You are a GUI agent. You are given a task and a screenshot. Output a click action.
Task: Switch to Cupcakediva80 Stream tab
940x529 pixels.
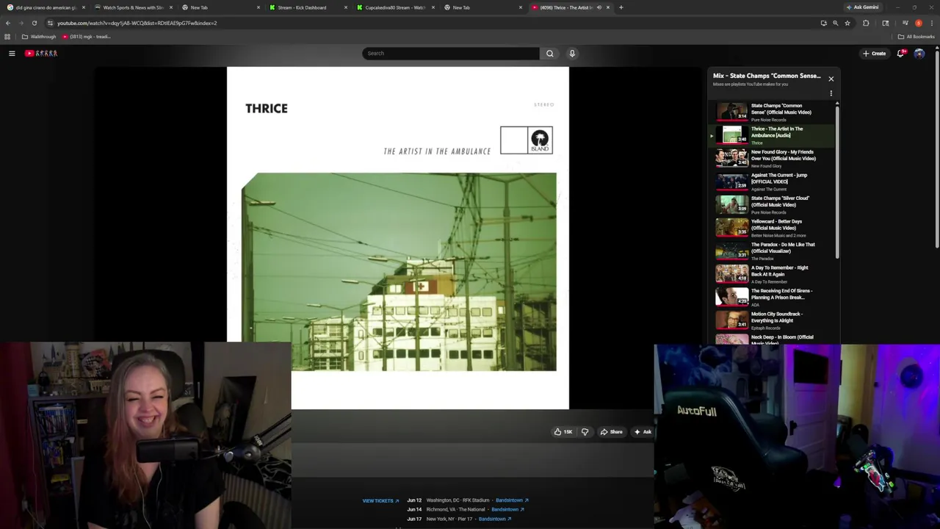[x=394, y=7]
